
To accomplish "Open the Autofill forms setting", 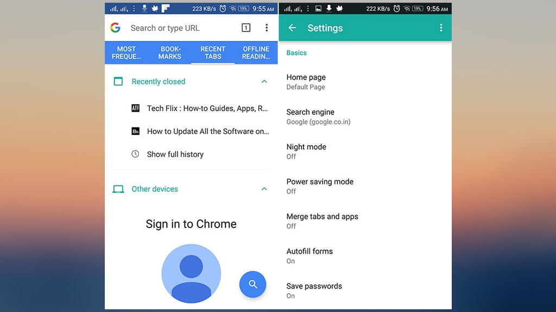I will 365,256.
